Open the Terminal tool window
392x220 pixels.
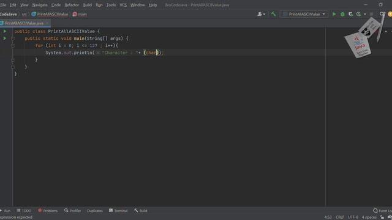[x=118, y=211]
